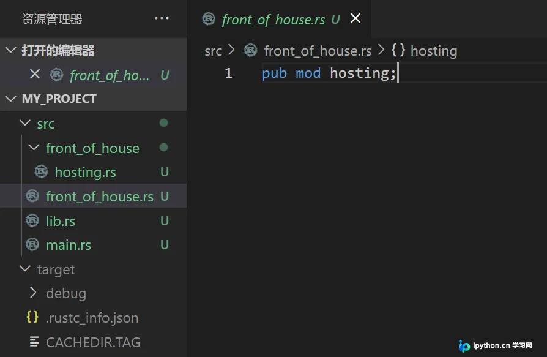Collapse the 打开的编辑器 section
This screenshot has height=357, width=547.
pos(11,50)
